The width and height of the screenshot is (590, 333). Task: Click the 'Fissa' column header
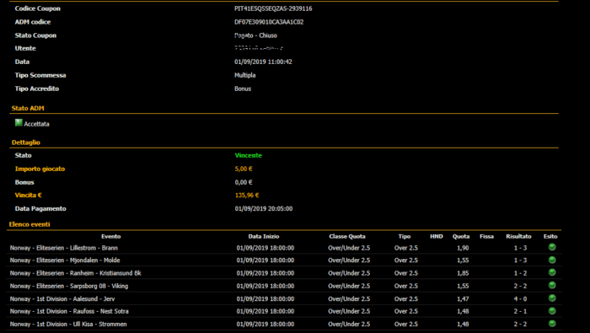pyautogui.click(x=486, y=236)
